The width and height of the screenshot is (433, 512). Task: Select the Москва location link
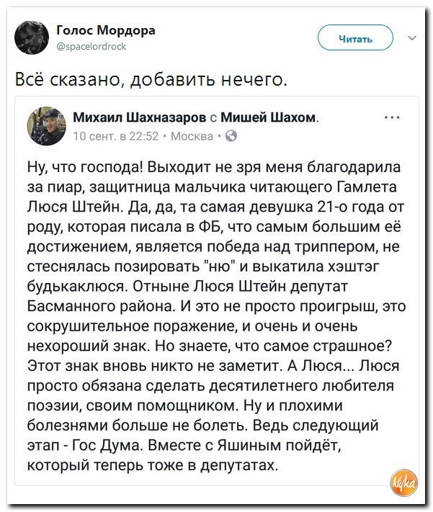[x=193, y=135]
